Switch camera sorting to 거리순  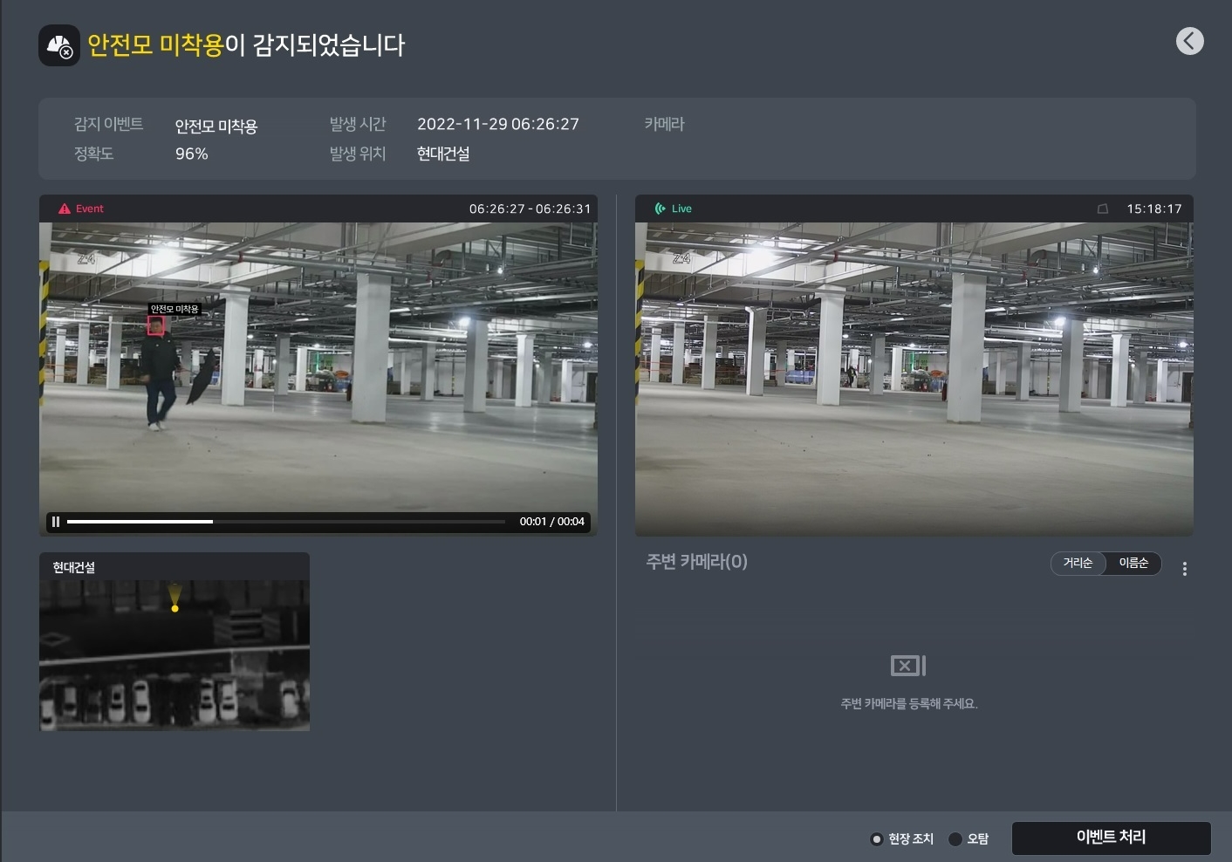pyautogui.click(x=1078, y=563)
